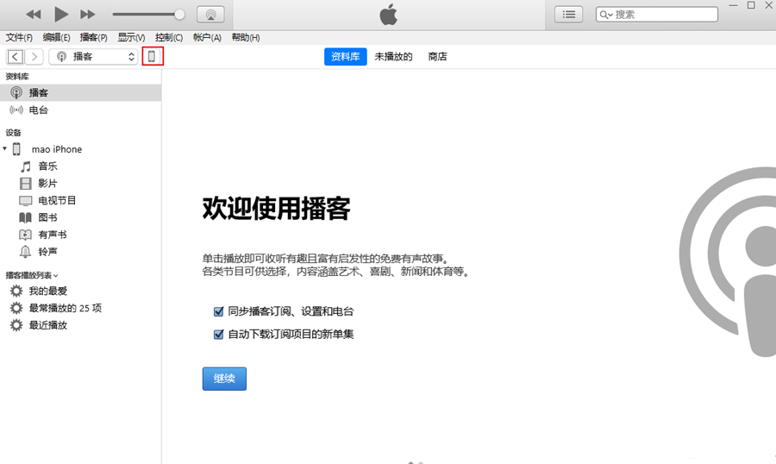Go forward with the right arrow button
The image size is (776, 464).
pyautogui.click(x=34, y=57)
